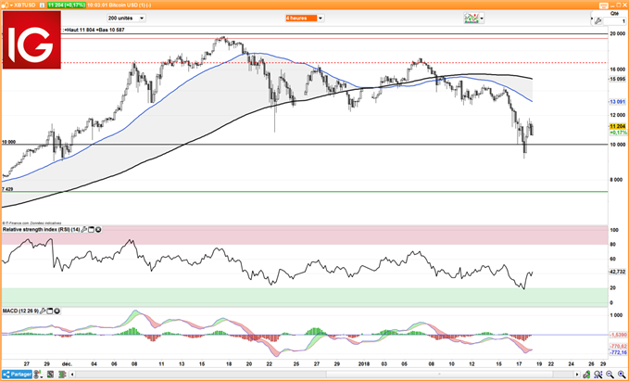This screenshot has height=381, width=629.
Task: Click the '11 204 (+0,17%)' price badge in the title bar
Action: [66, 6]
